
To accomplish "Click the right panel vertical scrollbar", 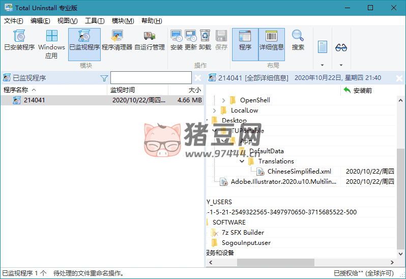I will pyautogui.click(x=401, y=178).
